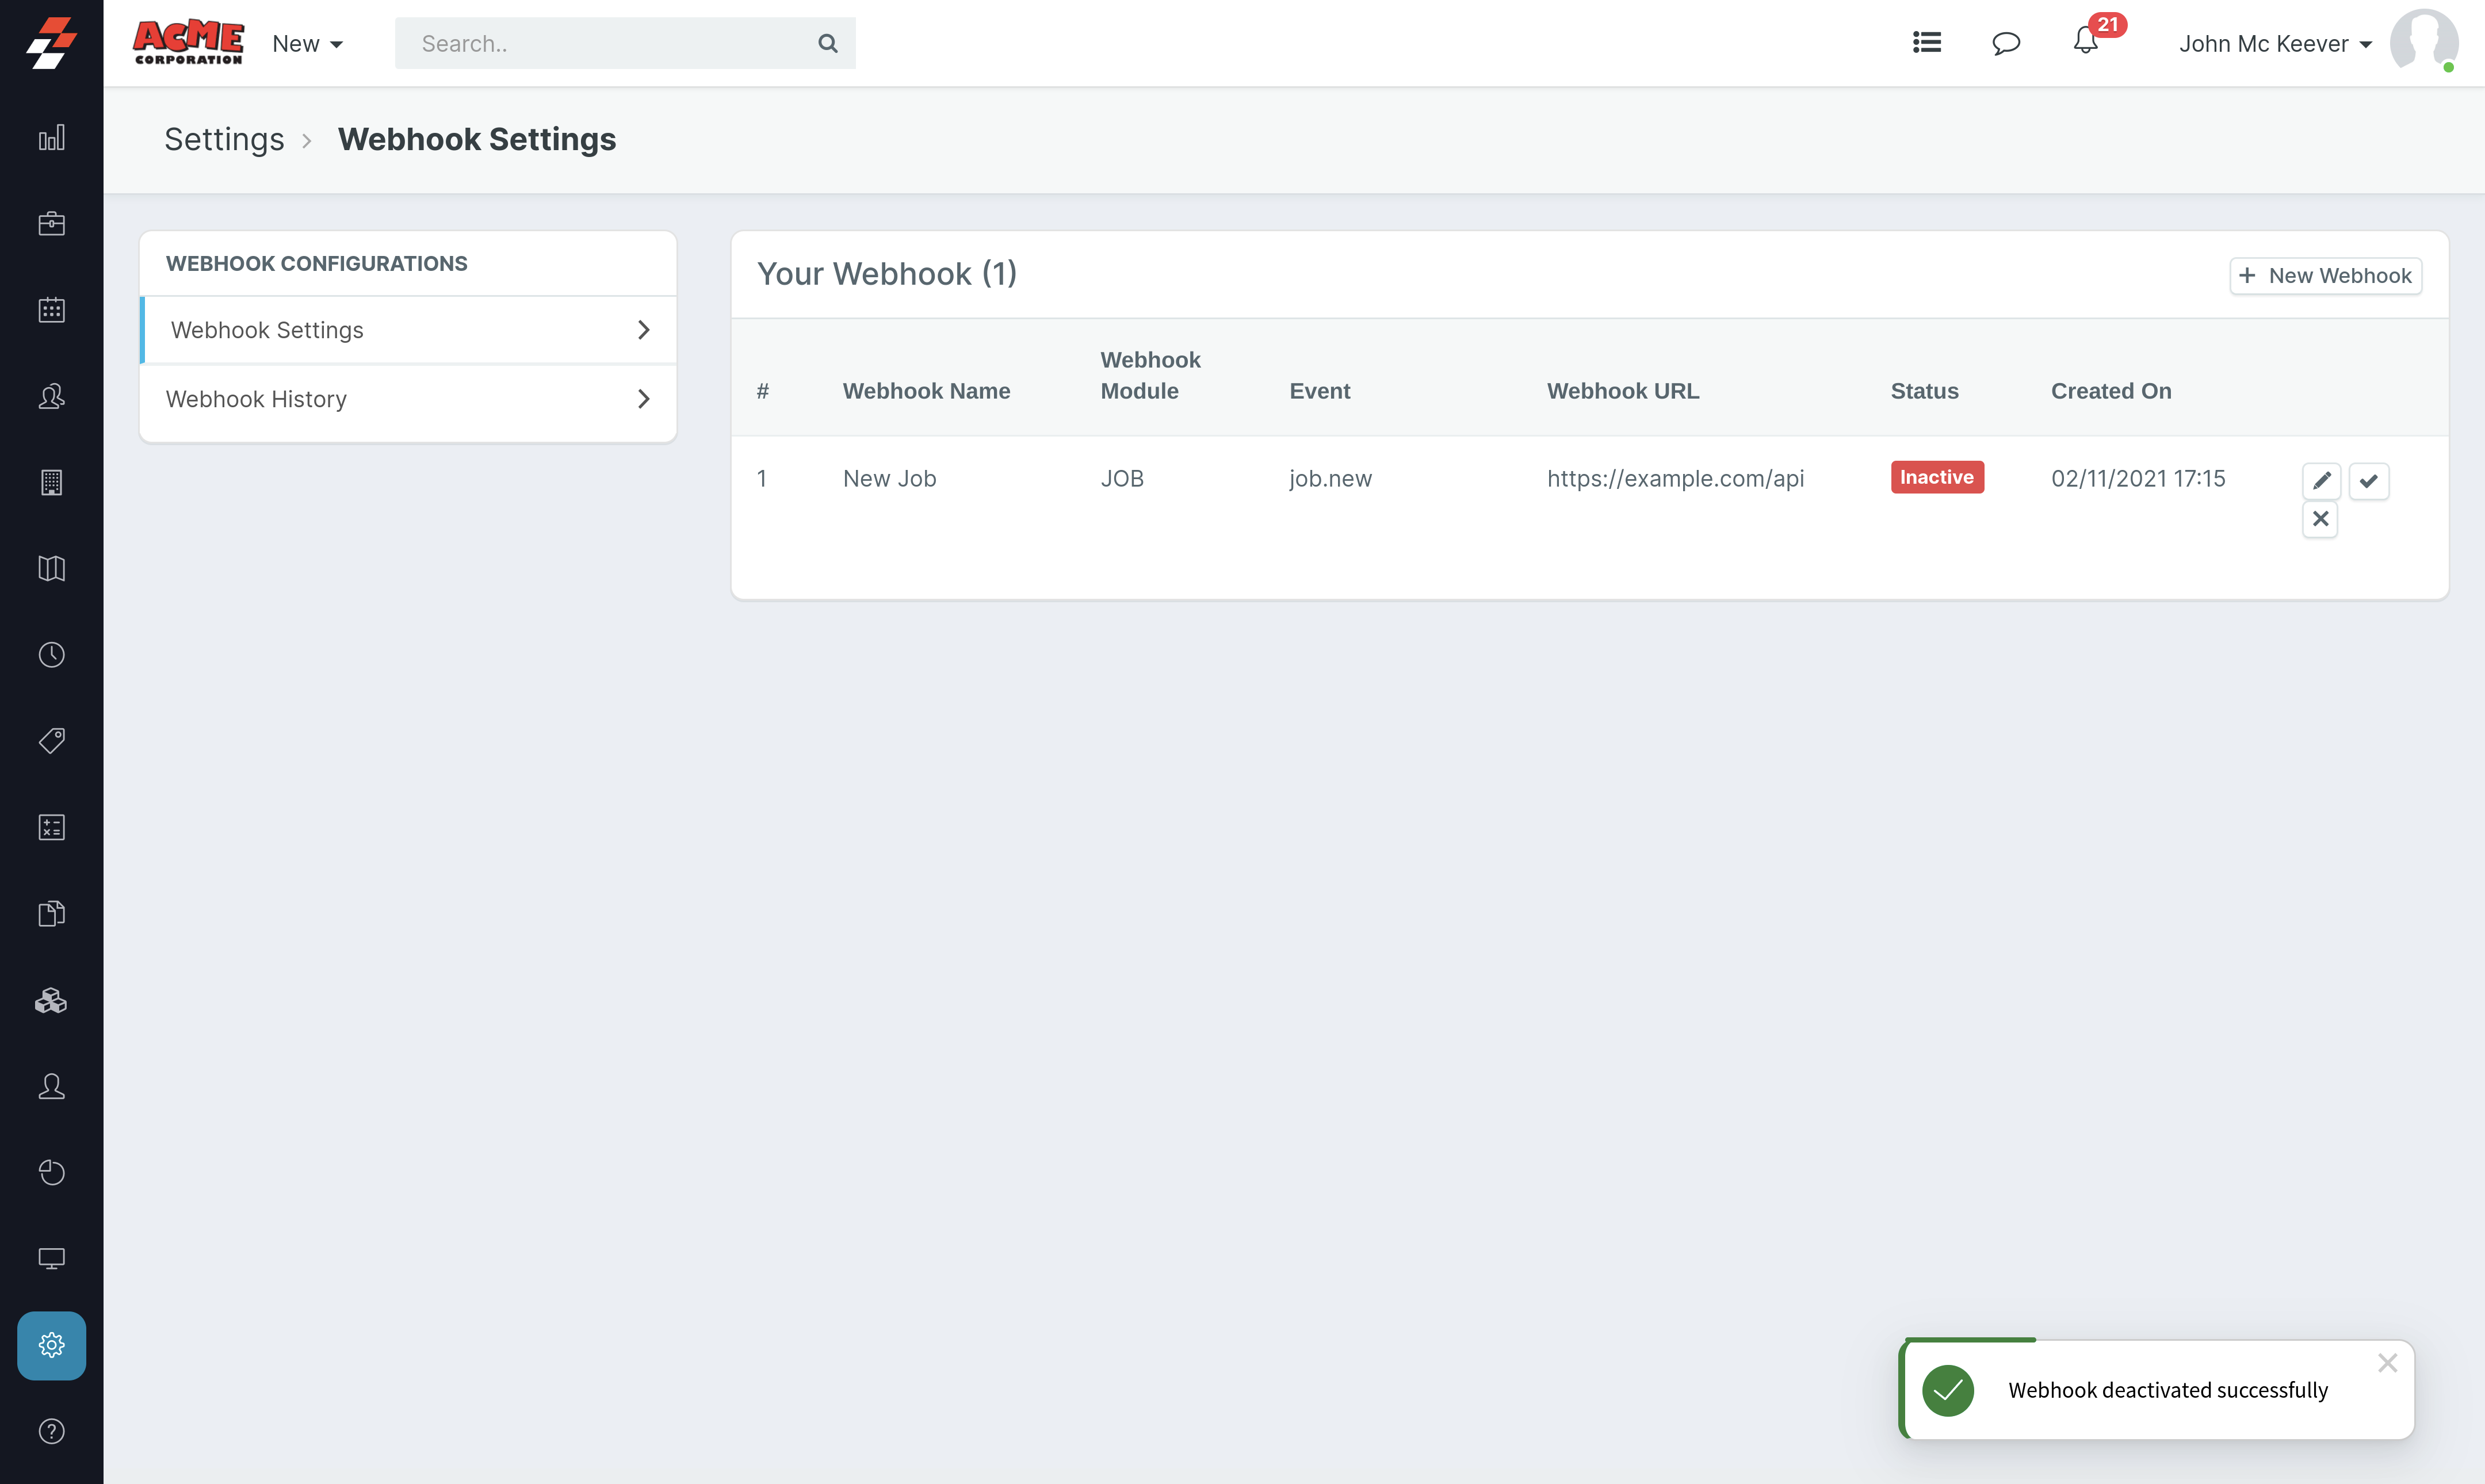Click the Inactive status badge
Image resolution: width=2485 pixels, height=1484 pixels.
[1937, 477]
